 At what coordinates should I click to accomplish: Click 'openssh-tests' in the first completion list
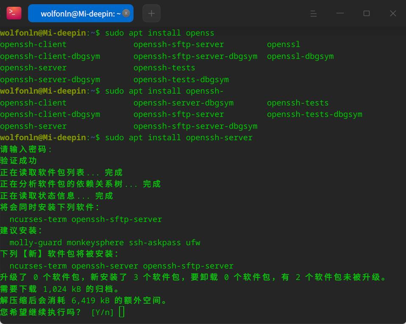pyautogui.click(x=164, y=68)
